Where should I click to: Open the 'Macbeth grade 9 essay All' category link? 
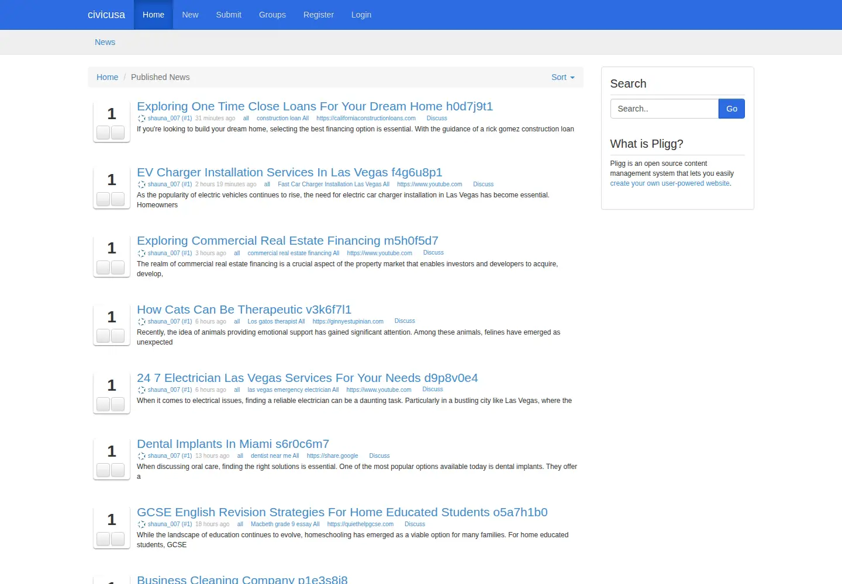point(285,524)
